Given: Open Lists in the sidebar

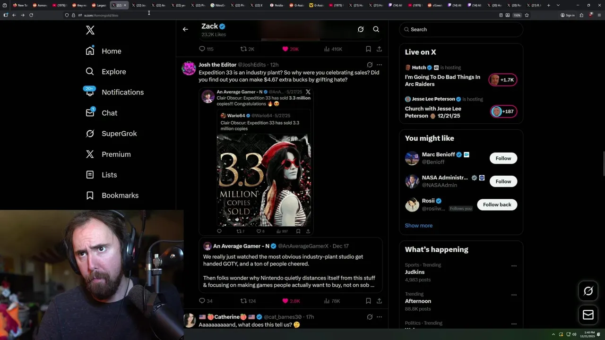Looking at the screenshot, I should [x=101, y=175].
